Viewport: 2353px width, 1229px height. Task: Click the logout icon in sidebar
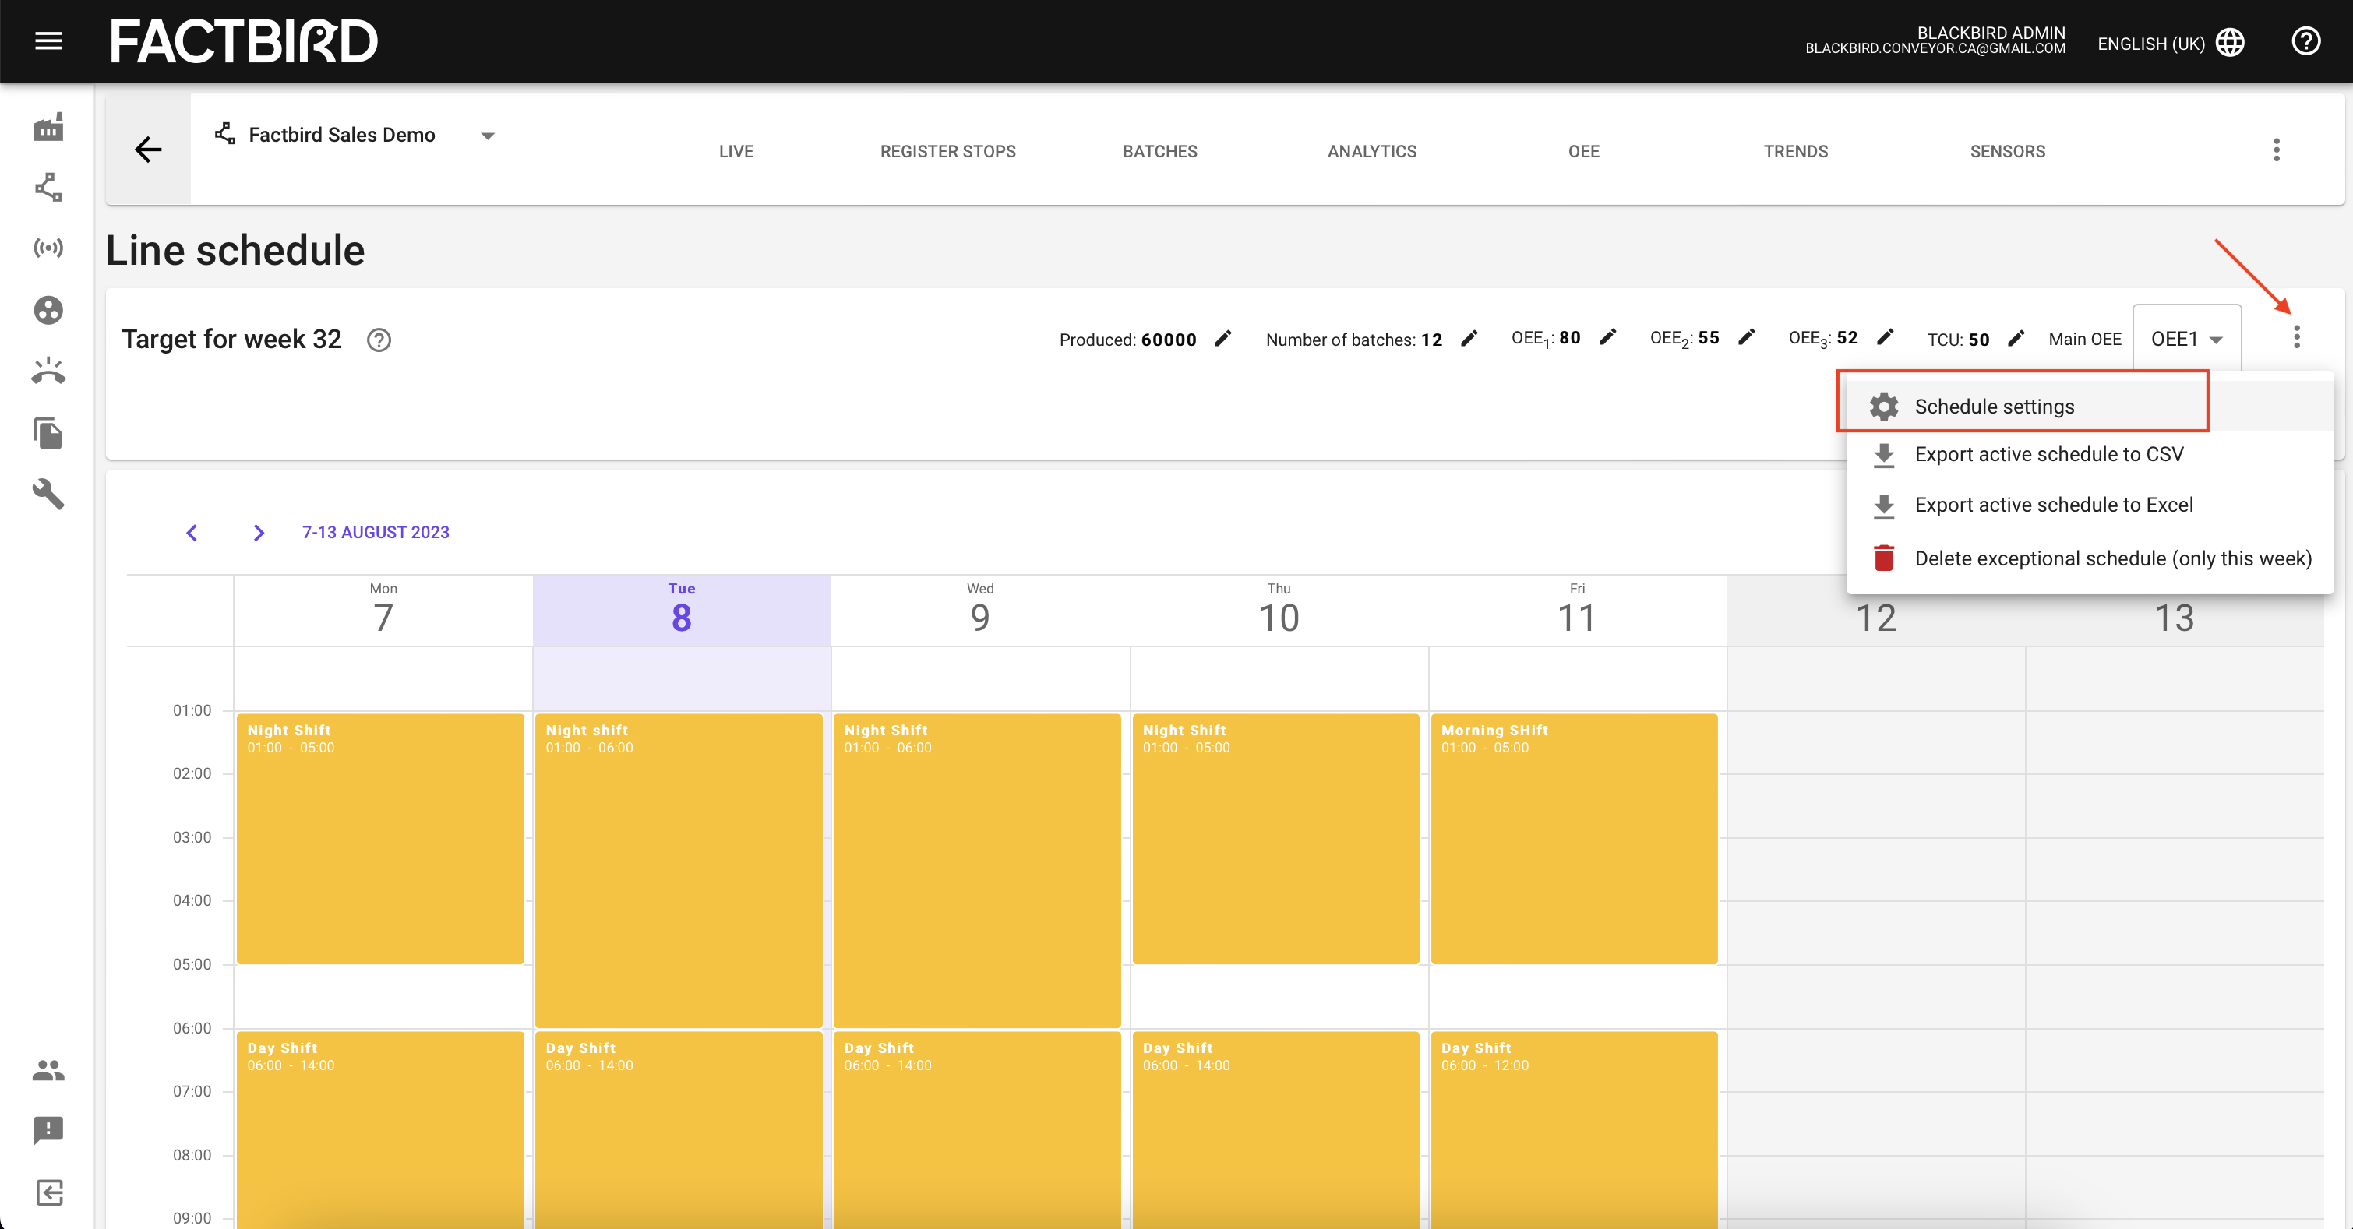tap(48, 1192)
